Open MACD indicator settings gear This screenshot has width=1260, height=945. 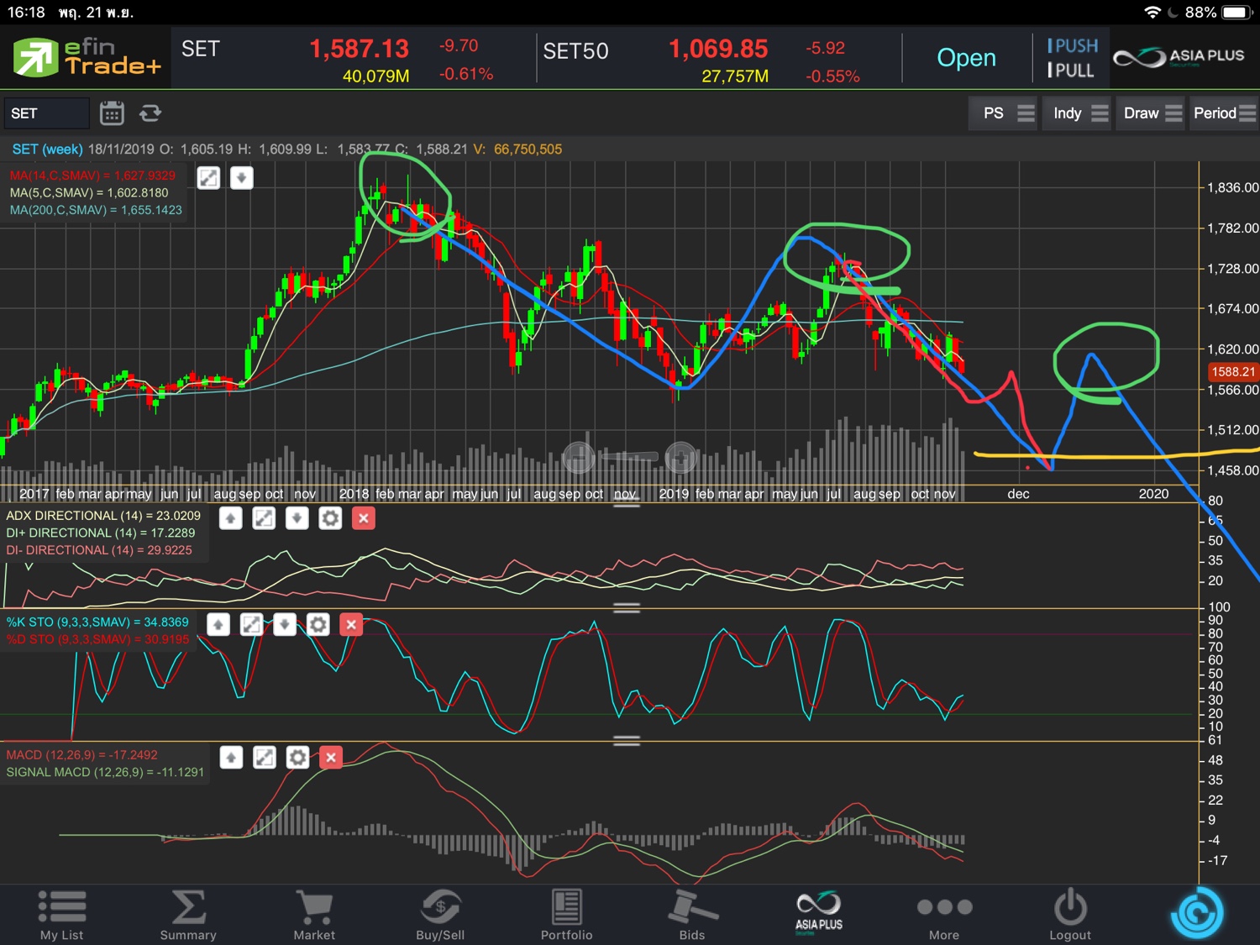297,758
